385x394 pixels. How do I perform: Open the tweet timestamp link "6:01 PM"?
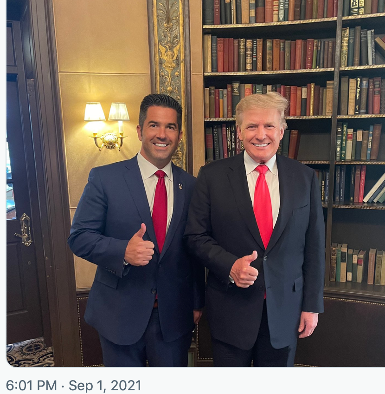point(32,385)
